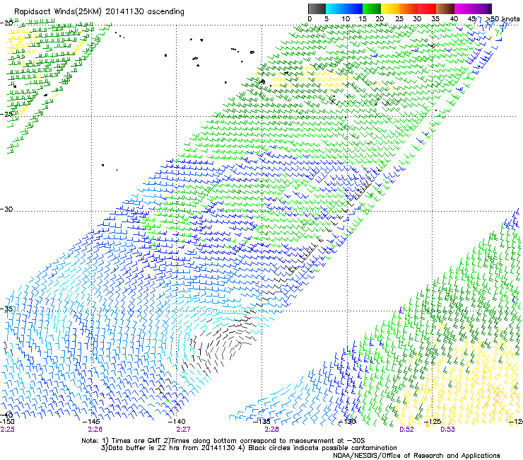This screenshot has height=460, width=523.
Task: Click the longitude label "-140"
Action: pos(178,422)
